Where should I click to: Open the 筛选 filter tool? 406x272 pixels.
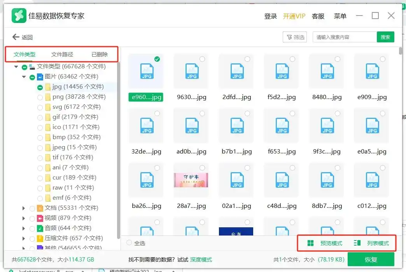[x=295, y=37]
